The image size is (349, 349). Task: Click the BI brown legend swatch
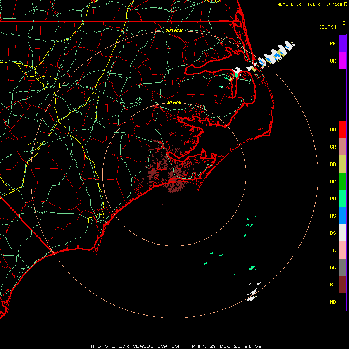coord(342,285)
